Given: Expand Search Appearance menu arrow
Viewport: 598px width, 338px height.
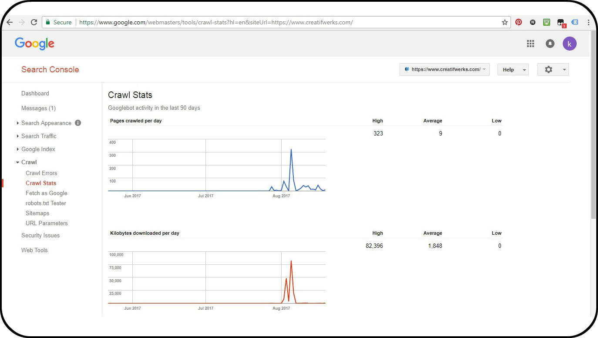Looking at the screenshot, I should click(18, 123).
